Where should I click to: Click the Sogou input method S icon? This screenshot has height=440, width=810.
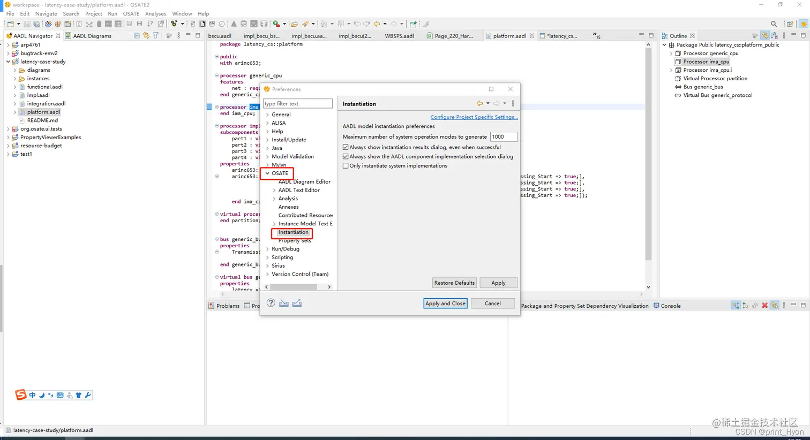pos(21,395)
